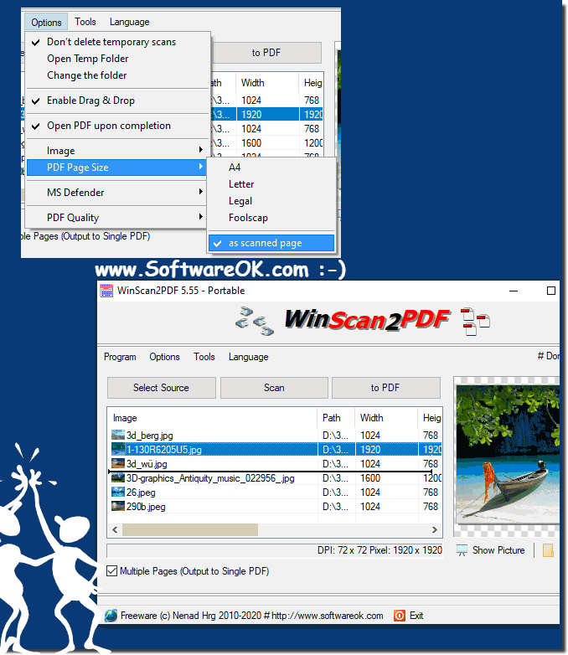Click the 3D-graphics_Antiquity_music file icon
The width and height of the screenshot is (568, 655).
tap(118, 477)
